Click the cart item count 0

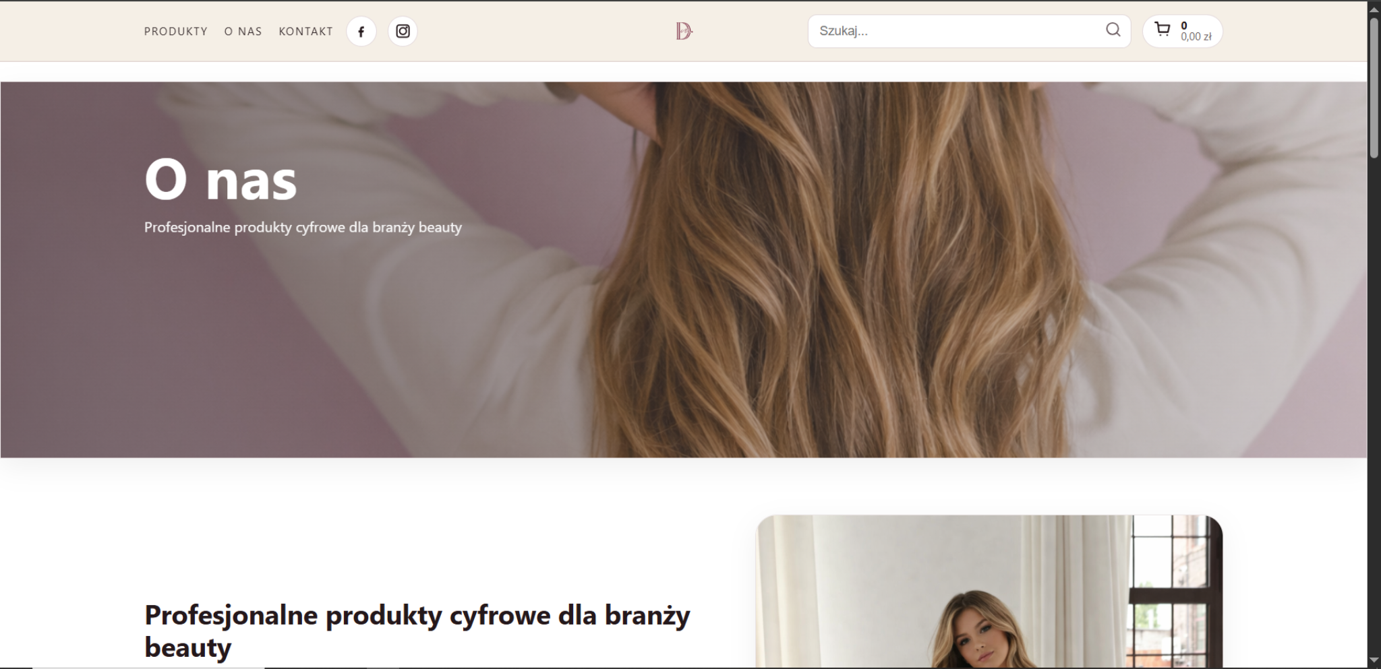pyautogui.click(x=1184, y=26)
